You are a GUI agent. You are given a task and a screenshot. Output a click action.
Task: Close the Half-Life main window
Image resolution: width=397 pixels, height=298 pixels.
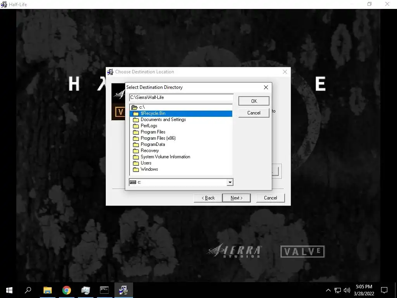tap(387, 4)
